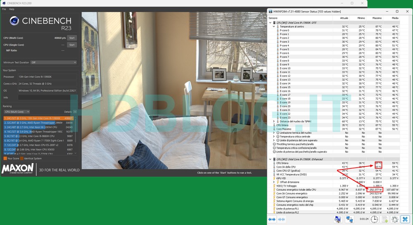Screen dimensions: 413x225
Task: Click the Throttling termico pacchetto/anello status icon
Action: [x=274, y=144]
